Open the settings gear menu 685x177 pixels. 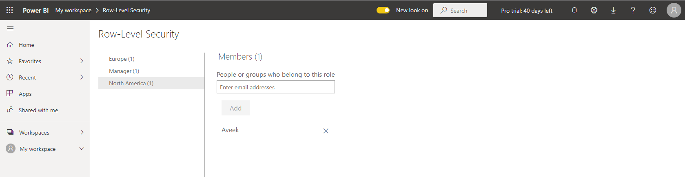point(594,10)
